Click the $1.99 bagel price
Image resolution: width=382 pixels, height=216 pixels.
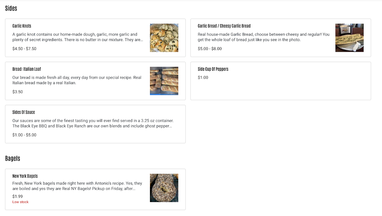[18, 197]
